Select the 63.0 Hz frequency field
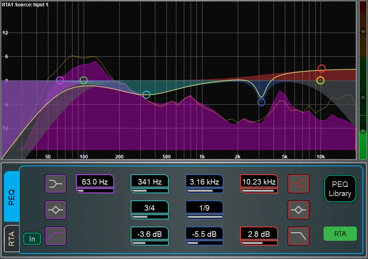The image size is (368, 259). [95, 184]
